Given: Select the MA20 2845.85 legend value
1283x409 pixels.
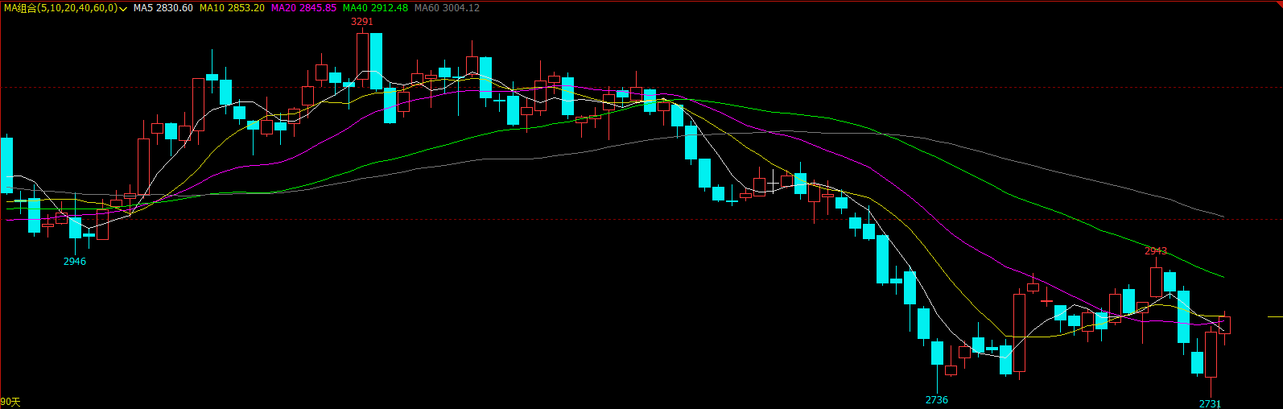Looking at the screenshot, I should click(x=303, y=7).
